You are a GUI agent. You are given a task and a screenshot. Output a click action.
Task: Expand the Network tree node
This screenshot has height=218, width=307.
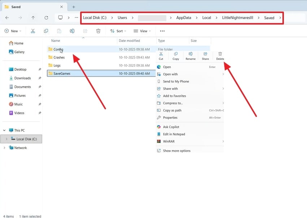(x=4, y=148)
